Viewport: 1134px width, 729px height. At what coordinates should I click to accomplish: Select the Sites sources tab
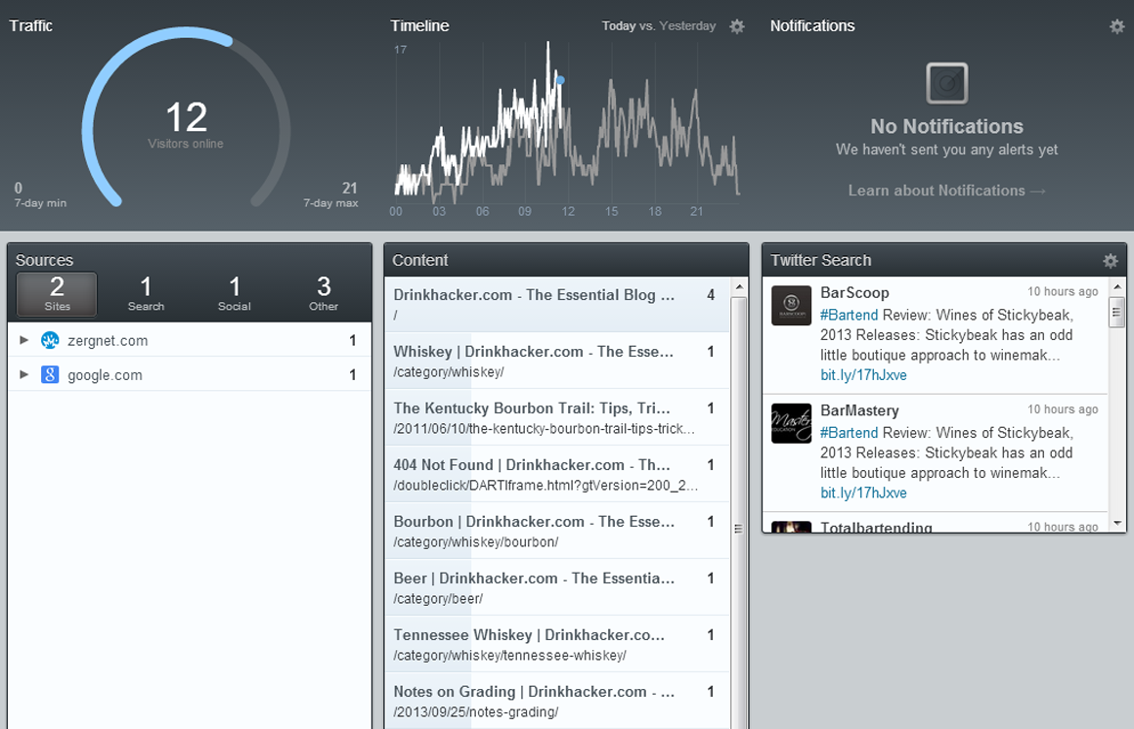57,293
